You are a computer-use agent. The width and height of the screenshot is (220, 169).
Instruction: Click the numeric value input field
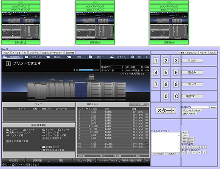point(200,107)
